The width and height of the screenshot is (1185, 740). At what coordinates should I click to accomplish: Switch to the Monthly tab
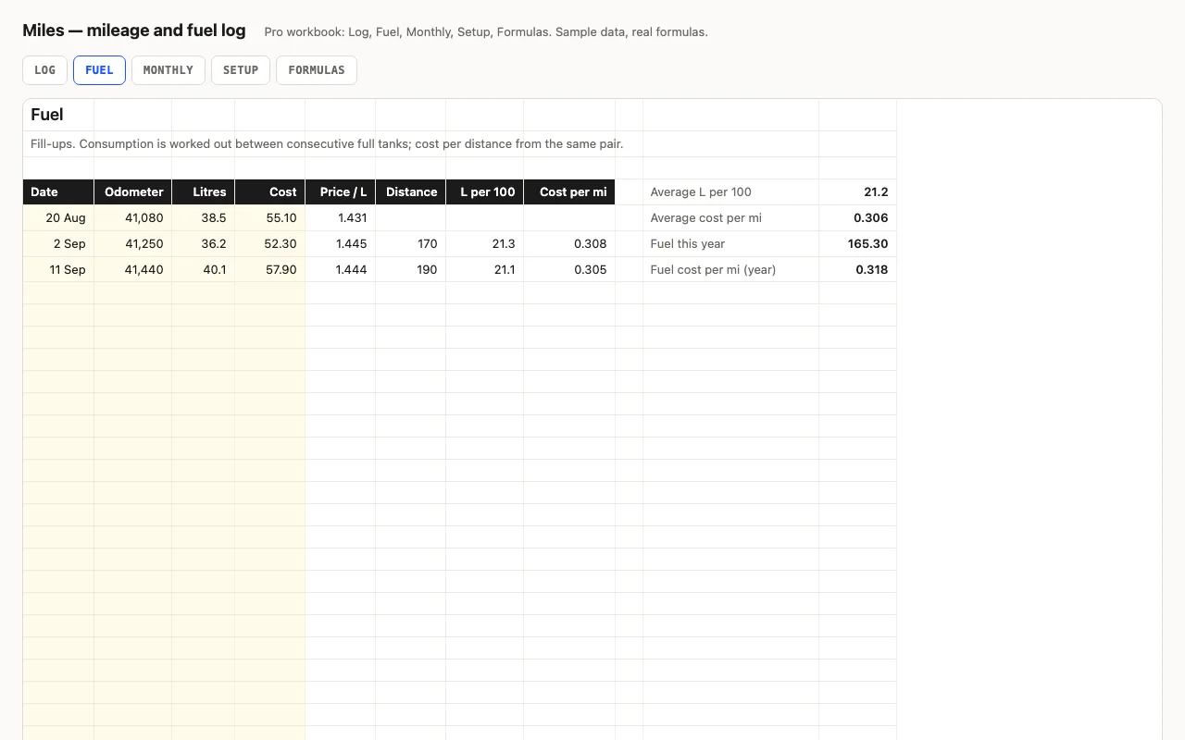168,70
